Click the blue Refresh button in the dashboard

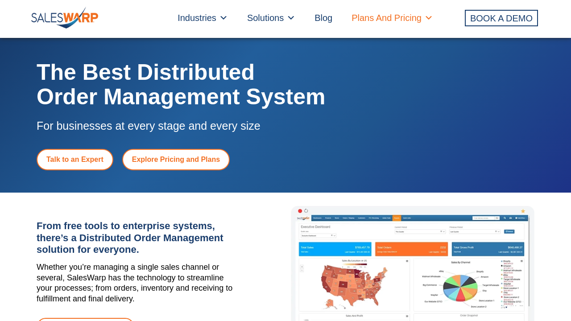coord(509,231)
